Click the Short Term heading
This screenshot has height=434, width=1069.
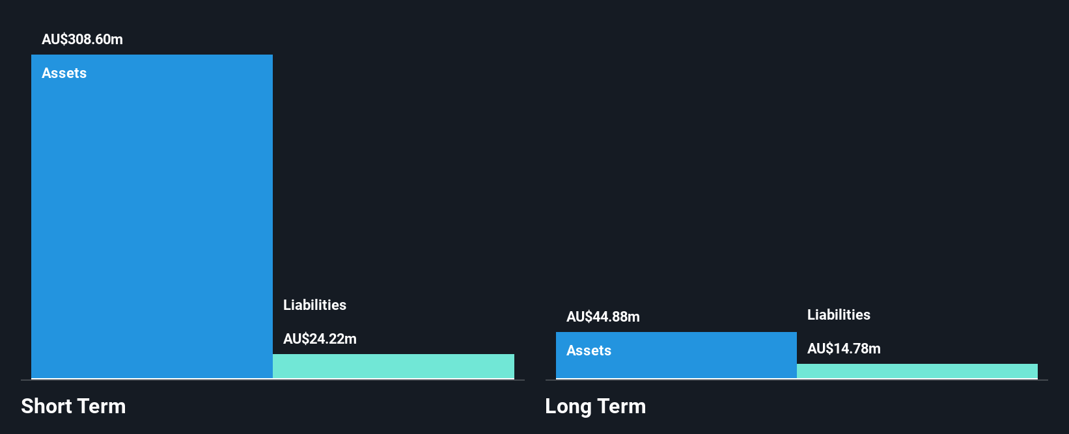point(74,406)
